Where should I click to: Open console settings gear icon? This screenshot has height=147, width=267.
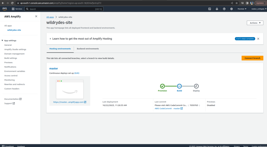click(232, 9)
